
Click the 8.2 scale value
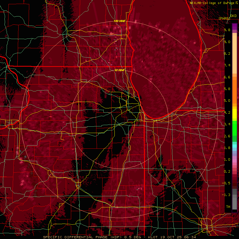tap(227, 53)
